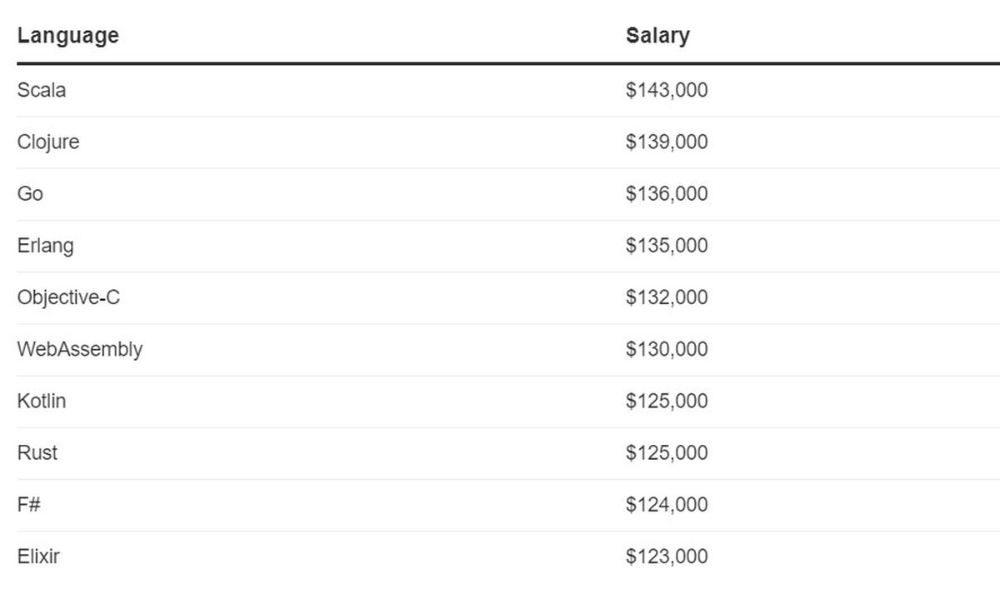Click the Language column header

click(x=67, y=36)
